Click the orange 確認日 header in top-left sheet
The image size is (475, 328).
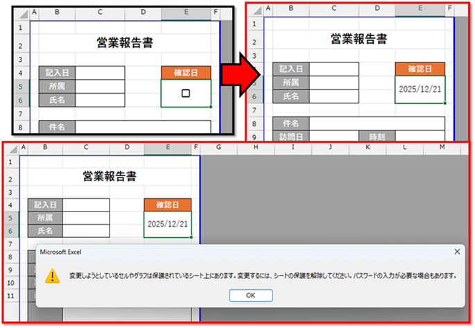(x=185, y=72)
